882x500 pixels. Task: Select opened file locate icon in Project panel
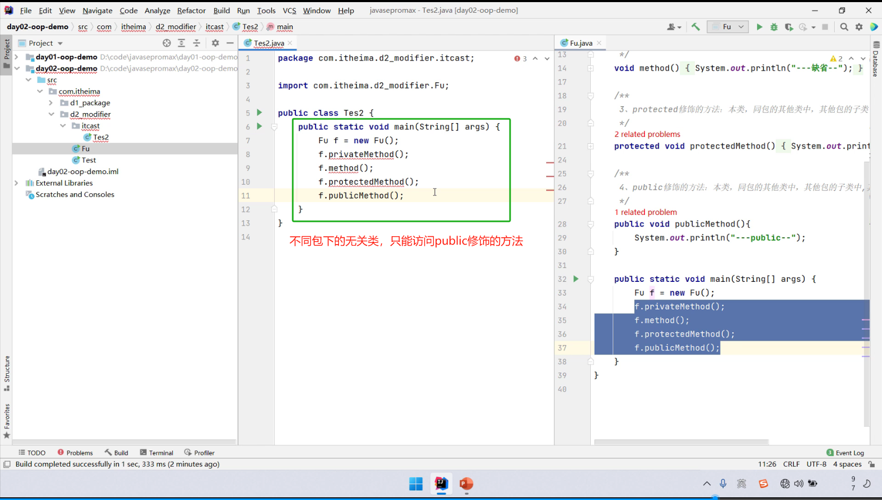[x=167, y=43]
